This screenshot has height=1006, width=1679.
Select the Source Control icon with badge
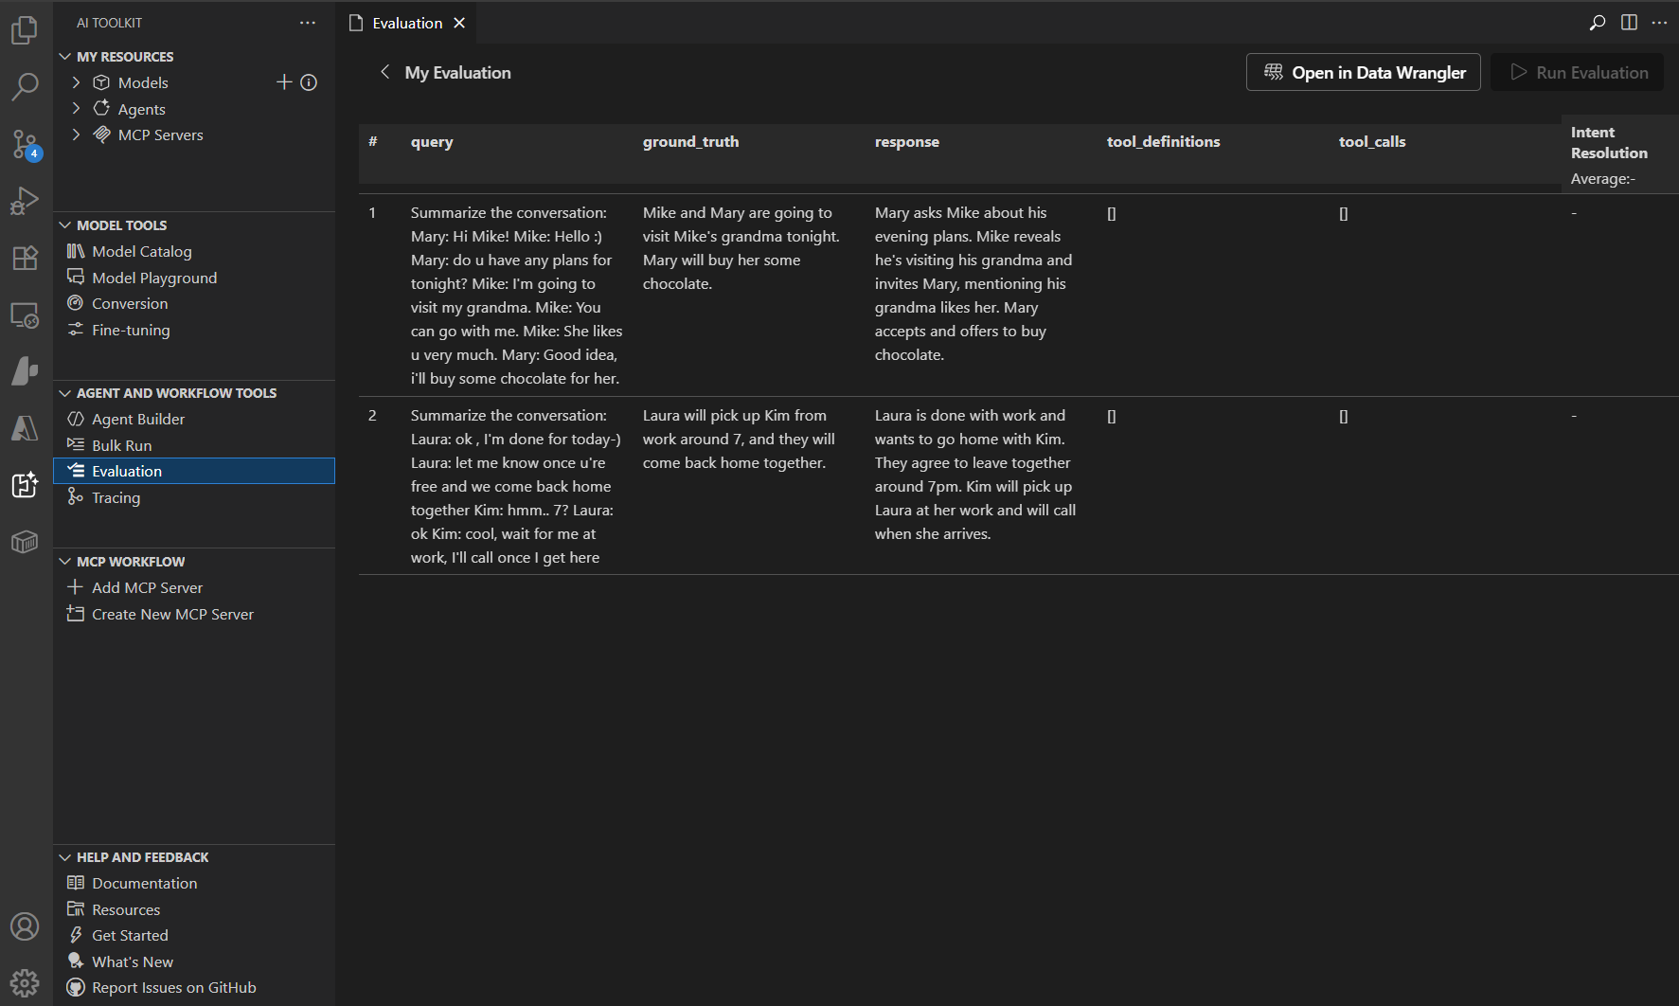(x=24, y=144)
